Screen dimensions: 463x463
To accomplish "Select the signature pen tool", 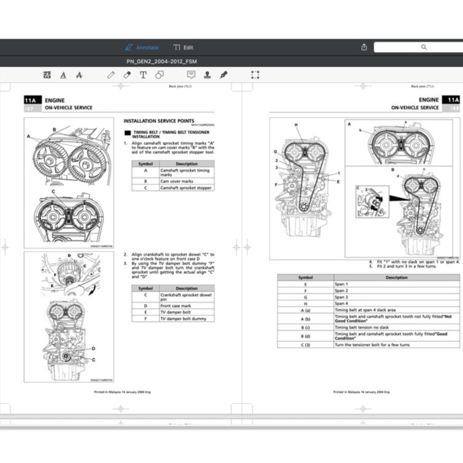I will pos(223,75).
